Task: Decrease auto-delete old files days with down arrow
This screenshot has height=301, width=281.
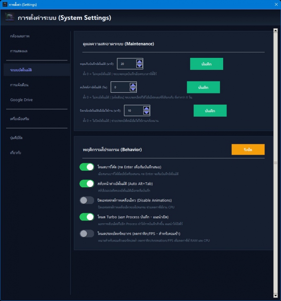Action: click(133, 89)
